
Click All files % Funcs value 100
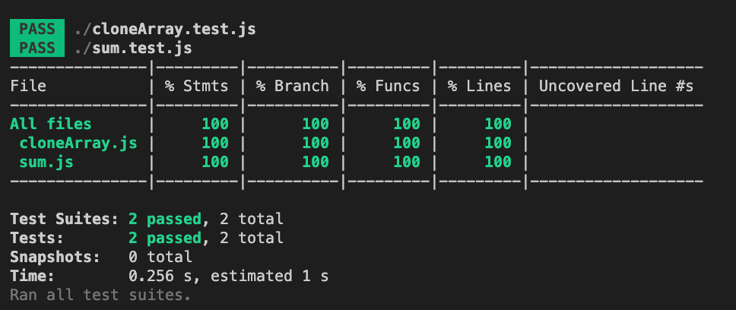click(407, 124)
